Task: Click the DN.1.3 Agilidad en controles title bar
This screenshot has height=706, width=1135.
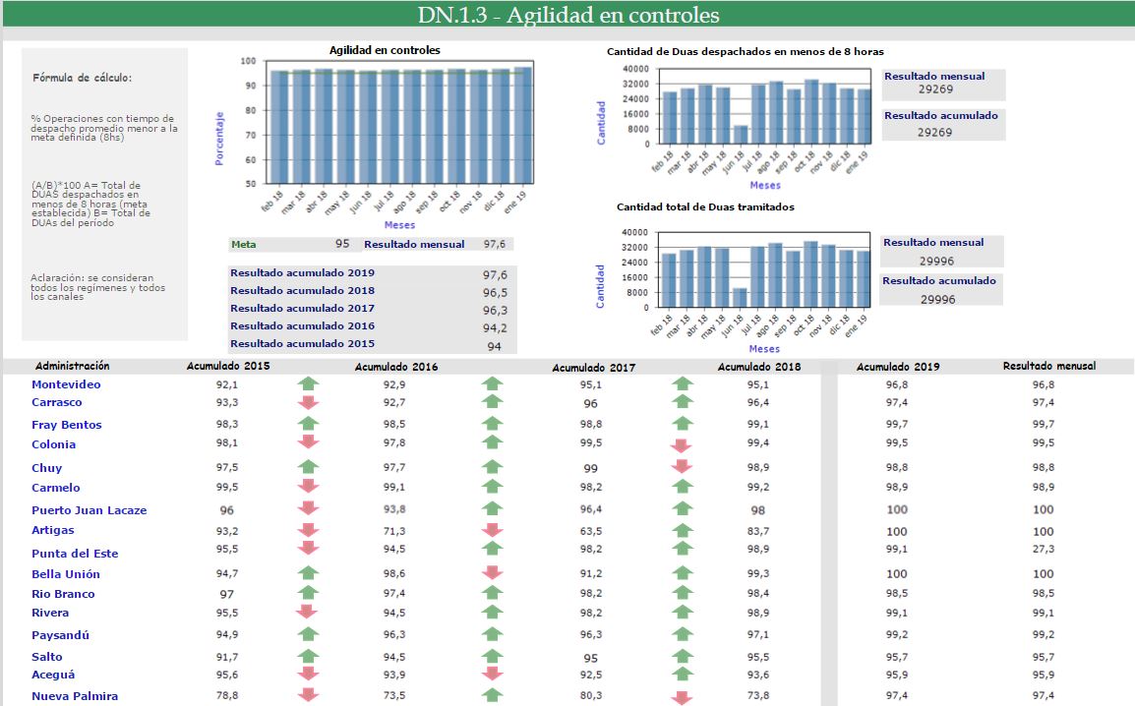Action: 567,16
